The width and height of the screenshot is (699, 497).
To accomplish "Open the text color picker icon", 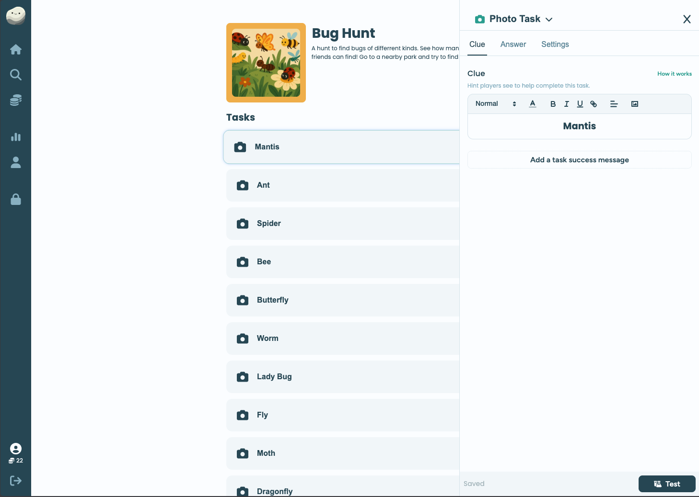I will pyautogui.click(x=533, y=104).
